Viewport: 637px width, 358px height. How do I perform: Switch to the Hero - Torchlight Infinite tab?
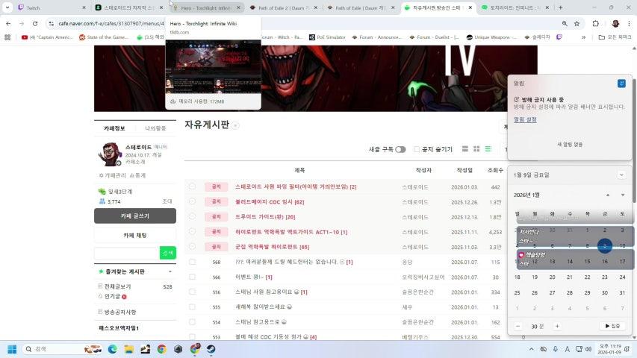pyautogui.click(x=206, y=7)
